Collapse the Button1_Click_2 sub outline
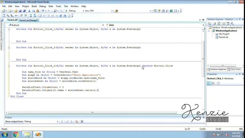This screenshot has height=138, width=245. point(9,48)
